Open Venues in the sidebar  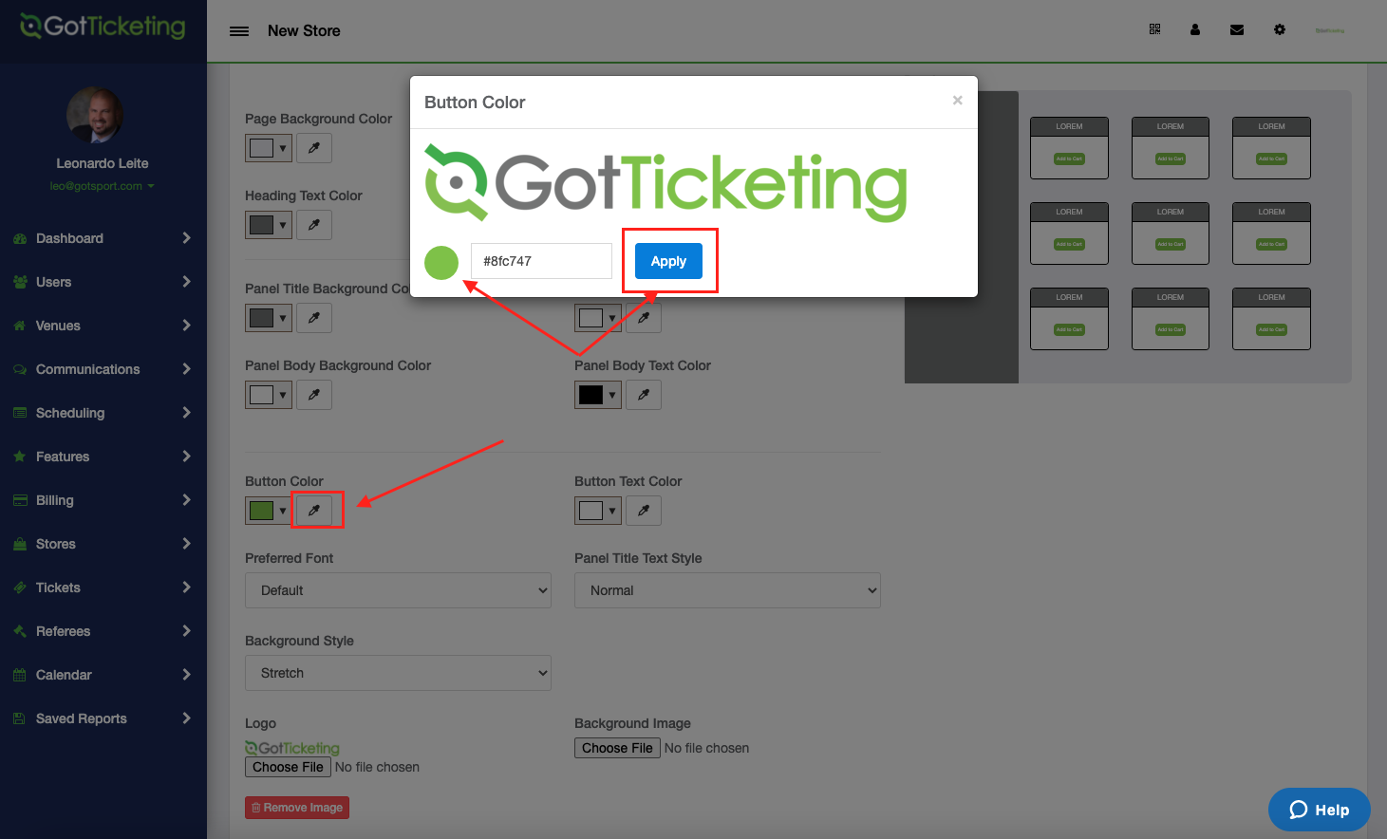click(103, 326)
